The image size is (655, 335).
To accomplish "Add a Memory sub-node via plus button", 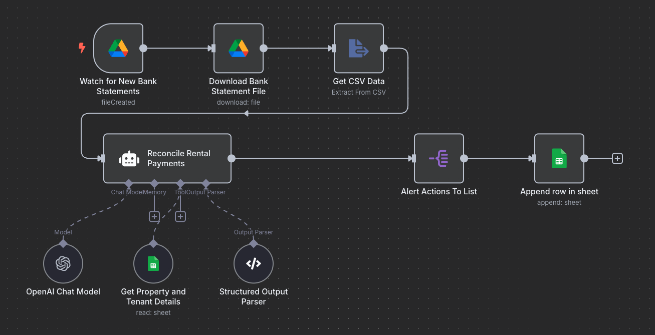I will tap(154, 216).
